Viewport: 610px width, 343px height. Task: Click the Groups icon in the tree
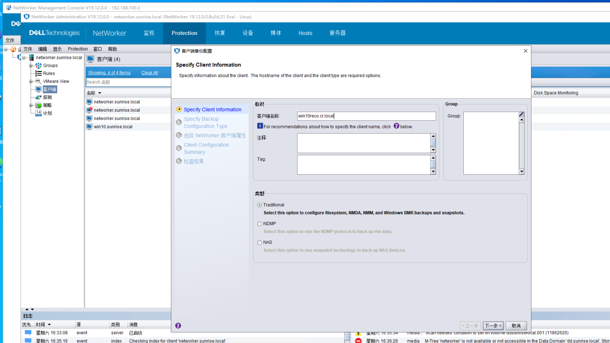coord(38,65)
